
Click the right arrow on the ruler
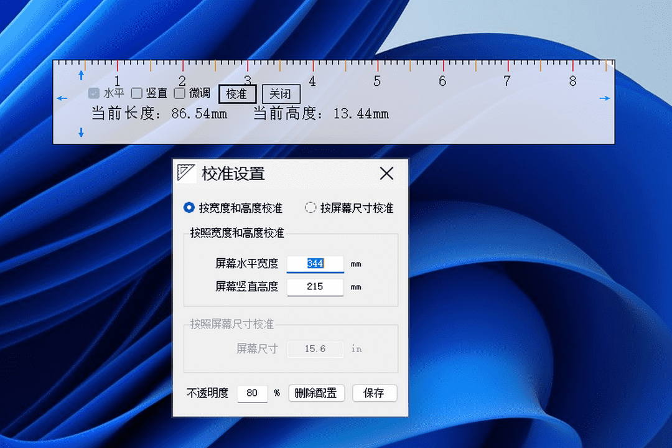pyautogui.click(x=605, y=98)
